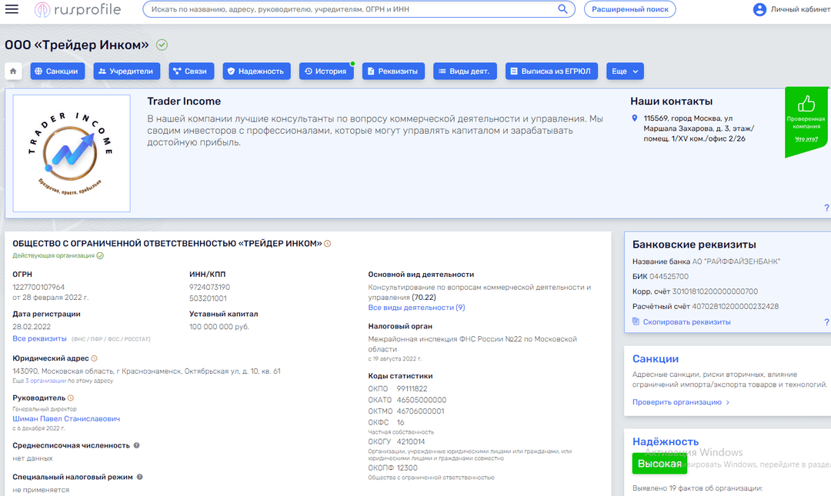Click the Высокая reliability badge

tap(659, 464)
